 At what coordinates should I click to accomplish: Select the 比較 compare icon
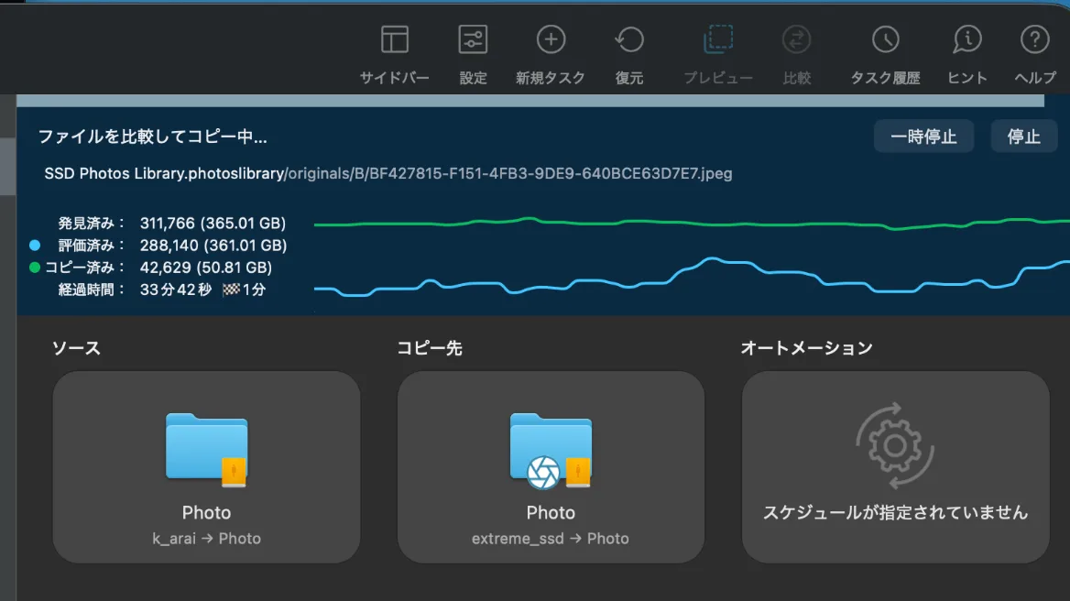click(x=796, y=39)
